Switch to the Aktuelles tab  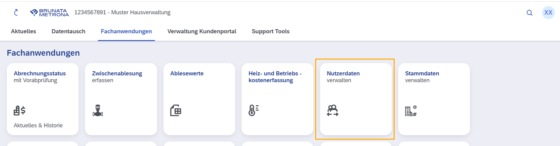point(23,31)
